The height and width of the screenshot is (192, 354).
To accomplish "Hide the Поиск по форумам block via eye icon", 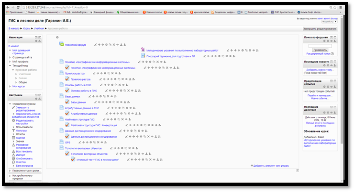I will [332, 41].
